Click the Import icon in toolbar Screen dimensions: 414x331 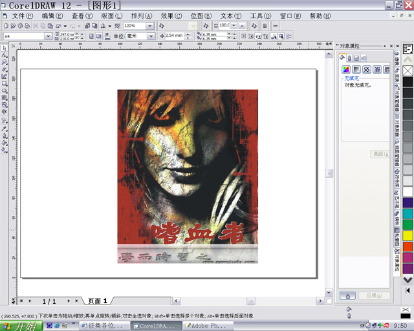[x=87, y=26]
